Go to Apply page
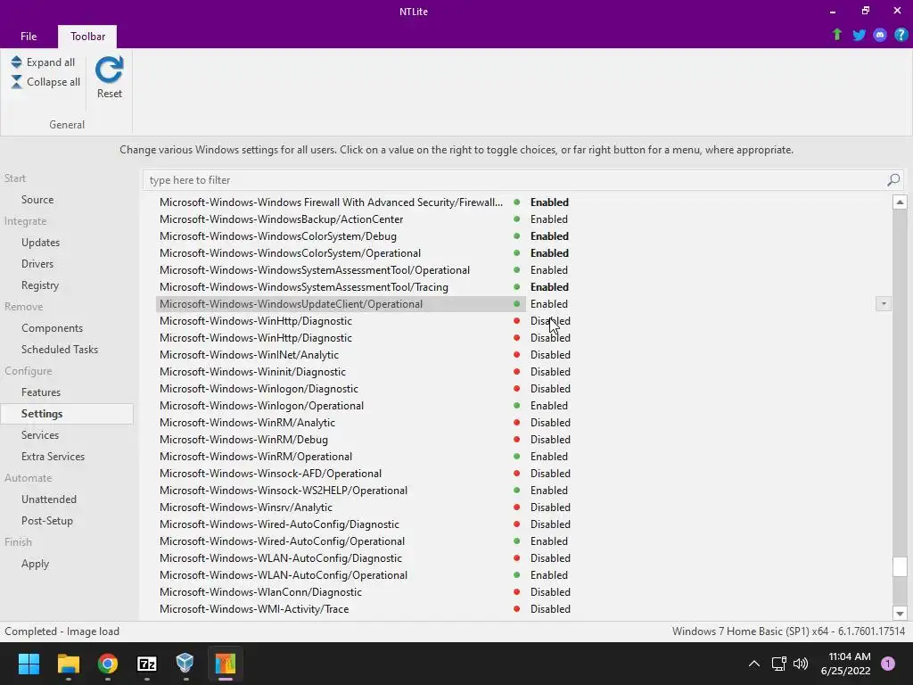Image resolution: width=913 pixels, height=685 pixels. (x=35, y=564)
